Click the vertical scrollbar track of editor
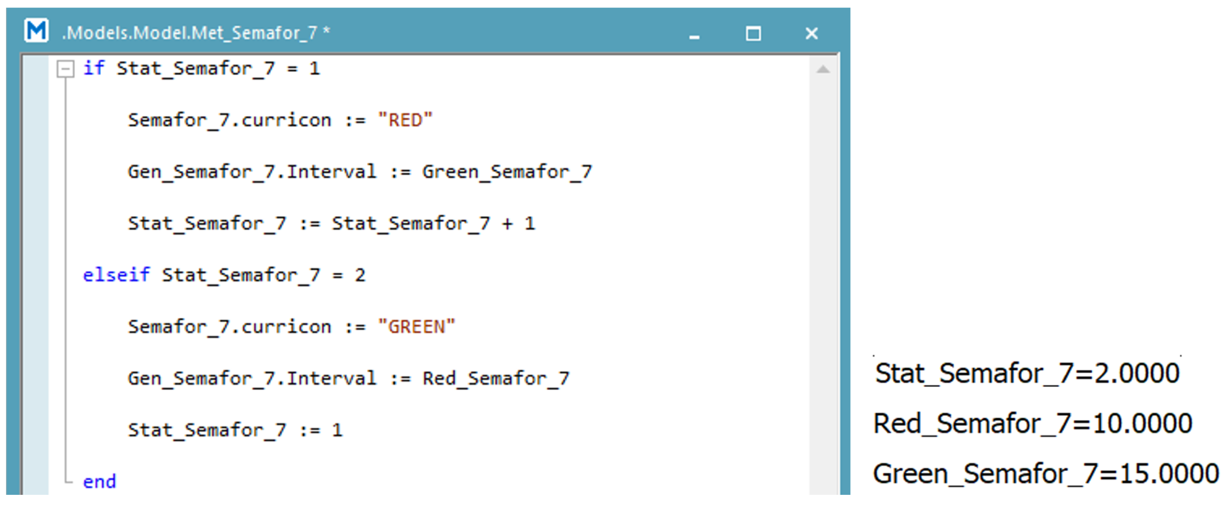 click(823, 285)
